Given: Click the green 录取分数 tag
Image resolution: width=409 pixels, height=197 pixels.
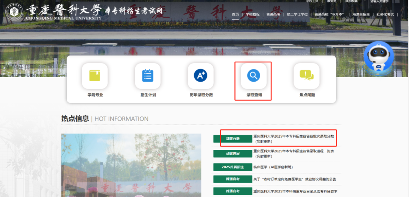Looking at the screenshot, I should (233, 139).
